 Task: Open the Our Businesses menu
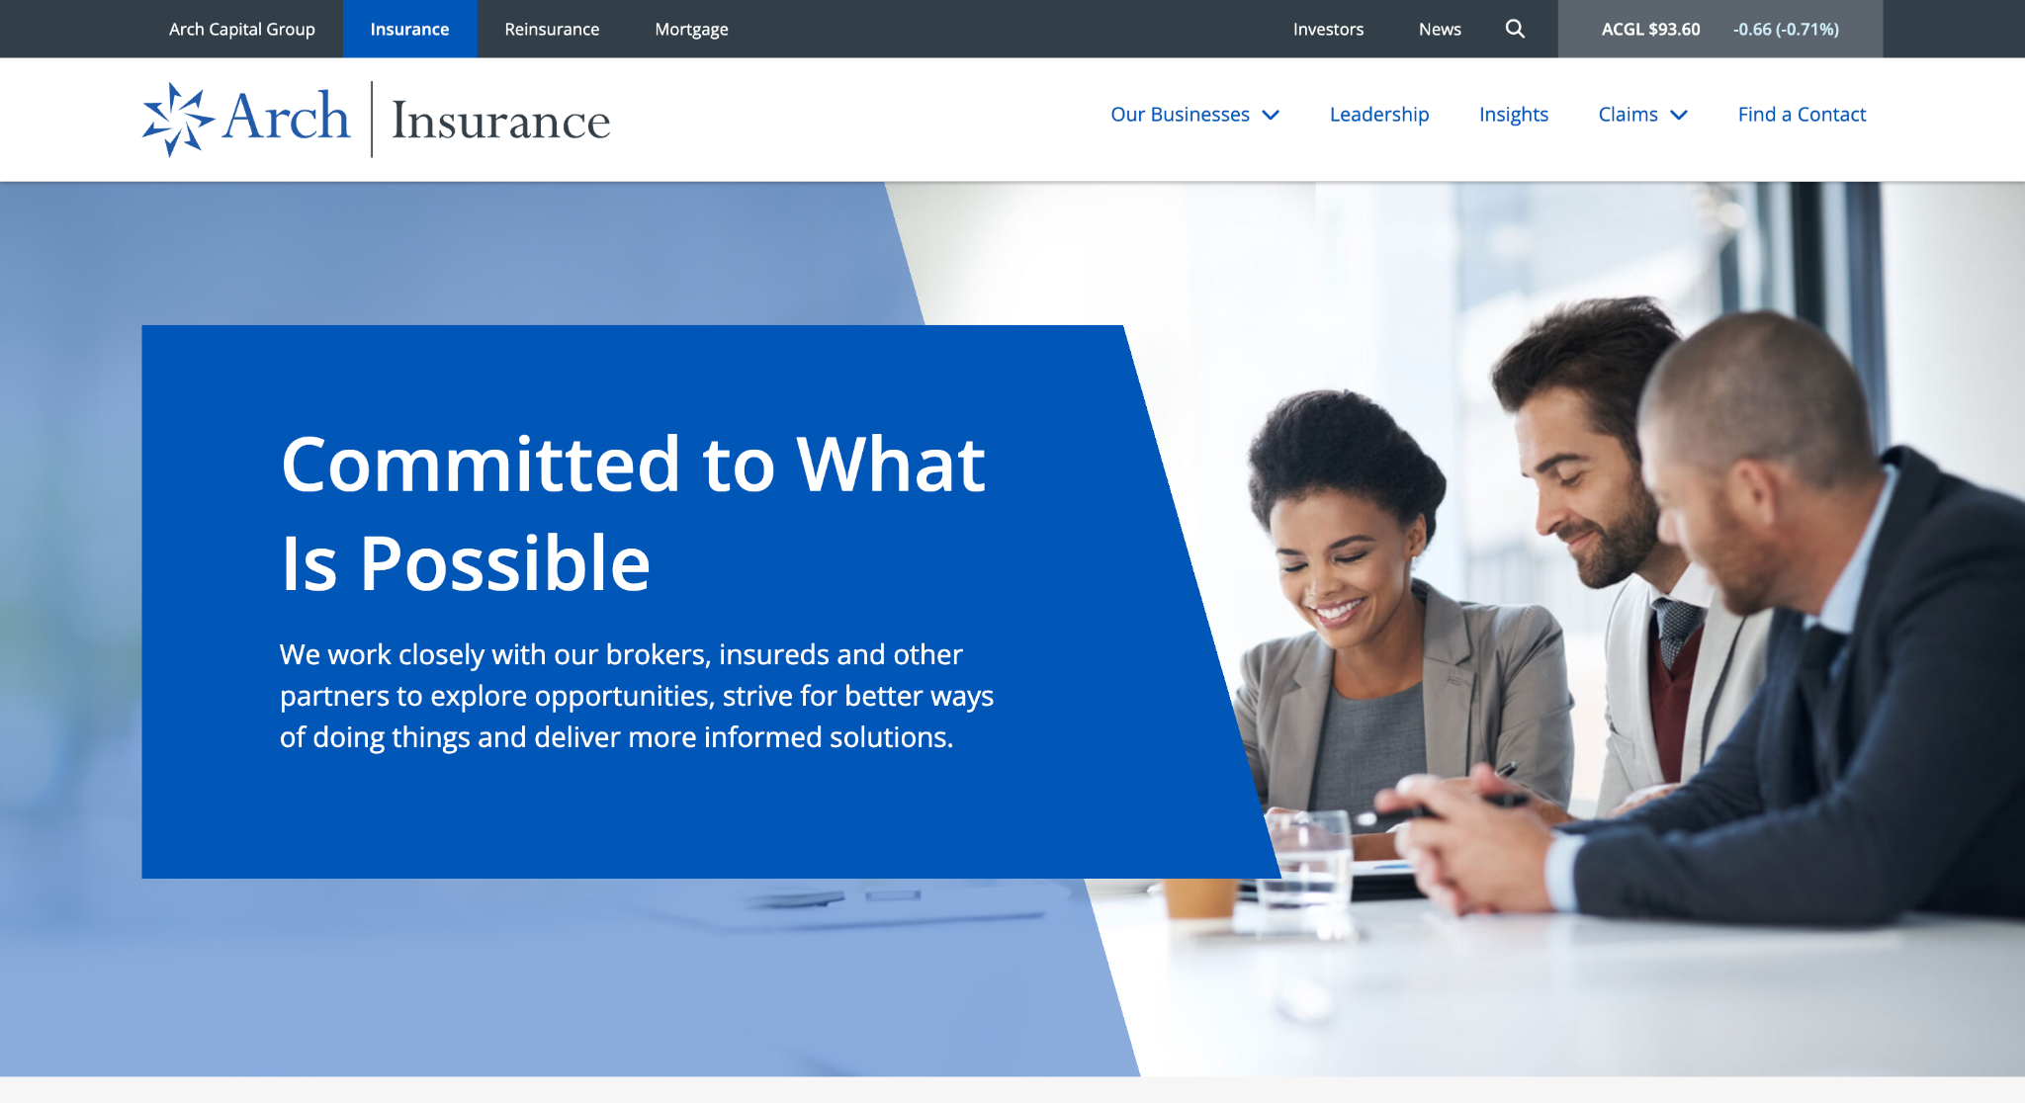(x=1180, y=115)
